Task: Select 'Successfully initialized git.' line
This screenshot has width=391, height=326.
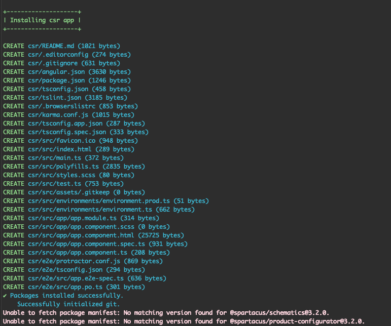Action: tap(68, 304)
